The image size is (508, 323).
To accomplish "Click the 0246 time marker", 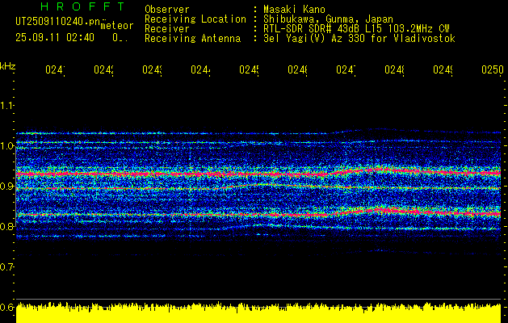I will pyautogui.click(x=298, y=70).
